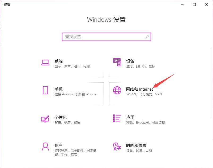
Task: Open the Network globe icon
Action: 117,90
